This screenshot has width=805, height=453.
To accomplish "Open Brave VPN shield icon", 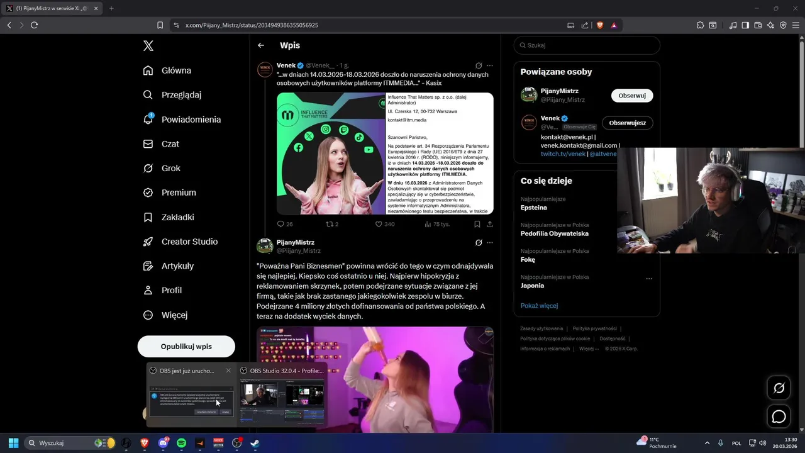I will (783, 25).
